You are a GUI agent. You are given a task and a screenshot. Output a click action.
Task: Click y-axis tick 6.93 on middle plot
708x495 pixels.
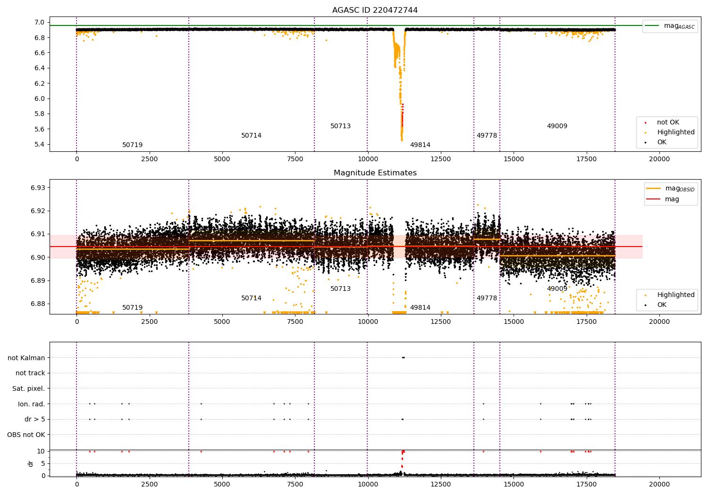(x=37, y=188)
